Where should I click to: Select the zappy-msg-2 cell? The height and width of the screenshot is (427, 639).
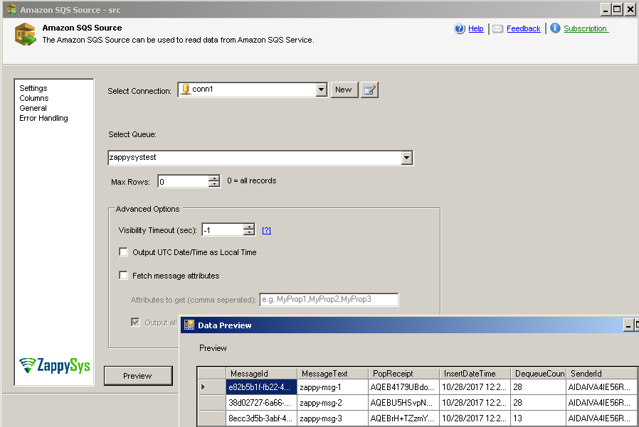(332, 403)
